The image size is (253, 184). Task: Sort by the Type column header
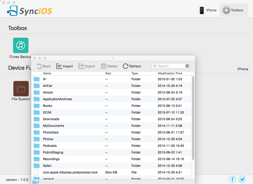[135, 74]
